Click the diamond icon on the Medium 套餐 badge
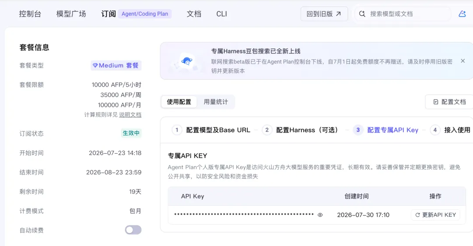 click(x=95, y=65)
